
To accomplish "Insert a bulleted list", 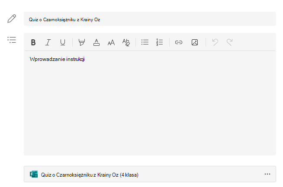I will click(145, 42).
